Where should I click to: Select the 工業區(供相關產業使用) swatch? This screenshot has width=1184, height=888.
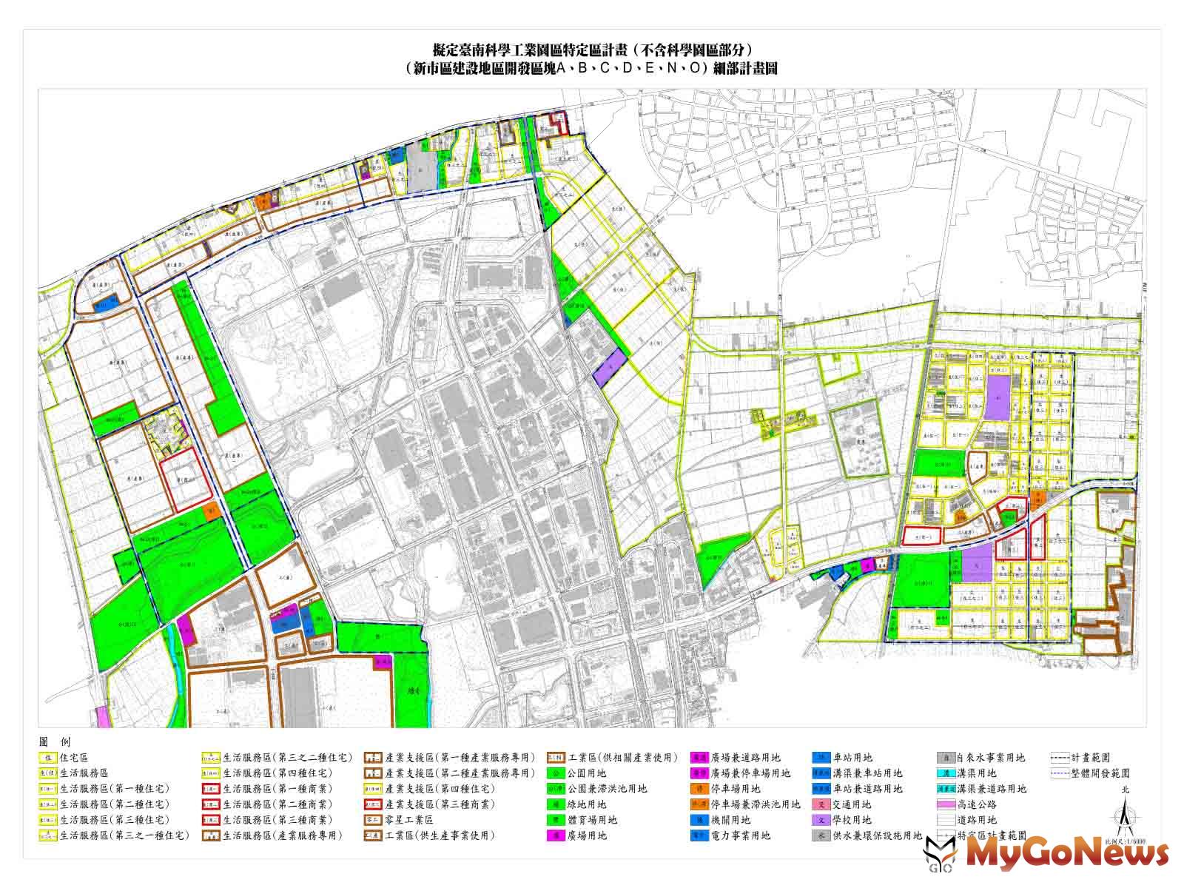556,758
